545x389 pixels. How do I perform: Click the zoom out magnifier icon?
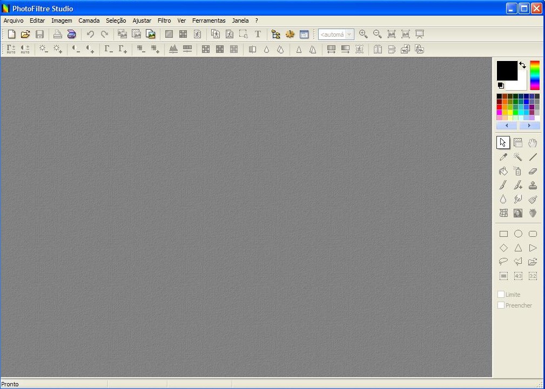click(377, 34)
